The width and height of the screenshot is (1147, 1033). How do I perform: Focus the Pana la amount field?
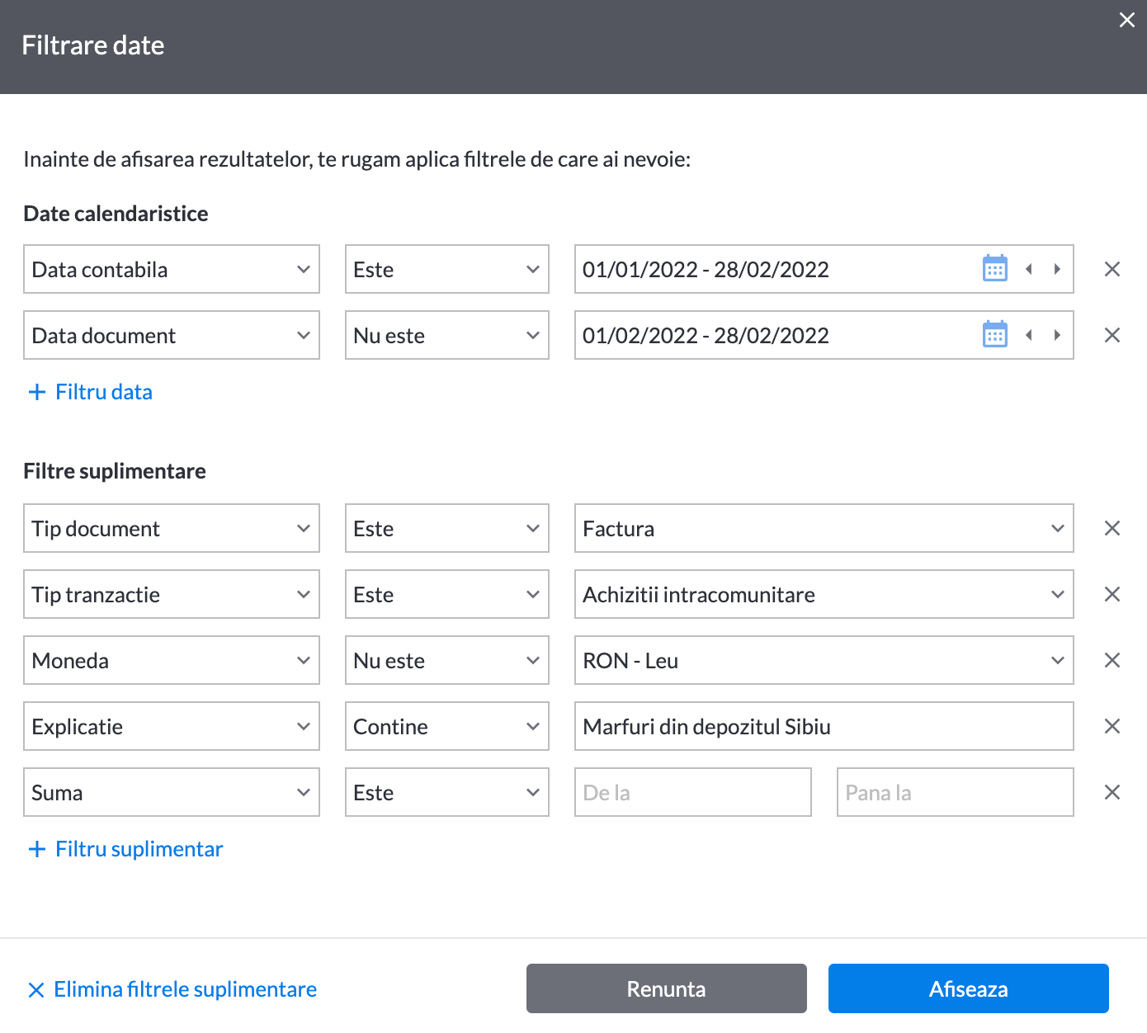(956, 792)
